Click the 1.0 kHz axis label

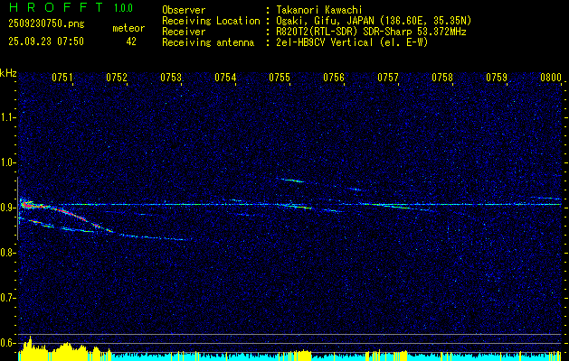point(9,162)
